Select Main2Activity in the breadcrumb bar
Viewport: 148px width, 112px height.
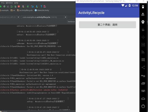pos(42,10)
